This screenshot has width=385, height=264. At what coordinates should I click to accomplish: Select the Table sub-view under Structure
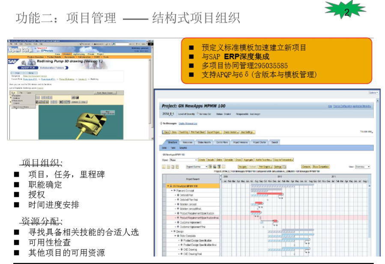click(173, 148)
